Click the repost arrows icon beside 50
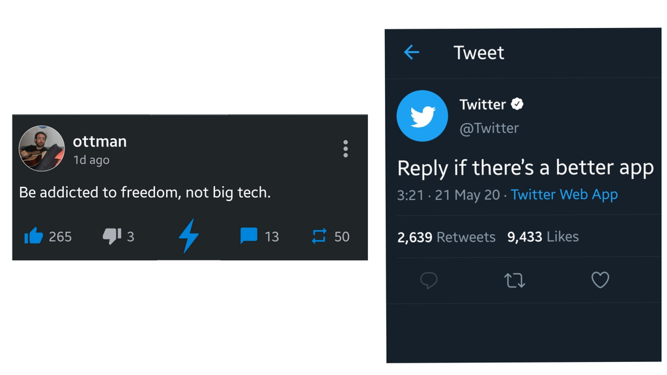Viewport: 667px width, 375px height. [x=319, y=236]
